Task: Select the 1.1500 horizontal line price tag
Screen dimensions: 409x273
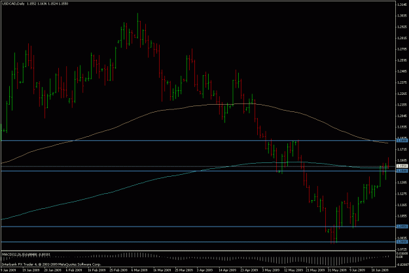Action: pos(402,171)
